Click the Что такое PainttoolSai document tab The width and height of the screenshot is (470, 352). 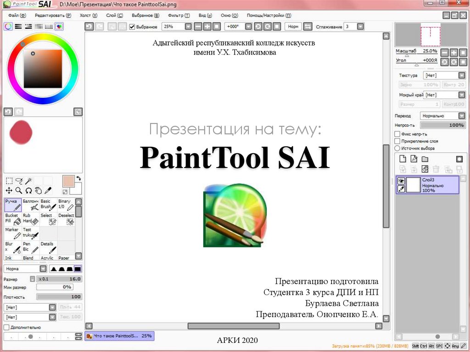point(119,336)
